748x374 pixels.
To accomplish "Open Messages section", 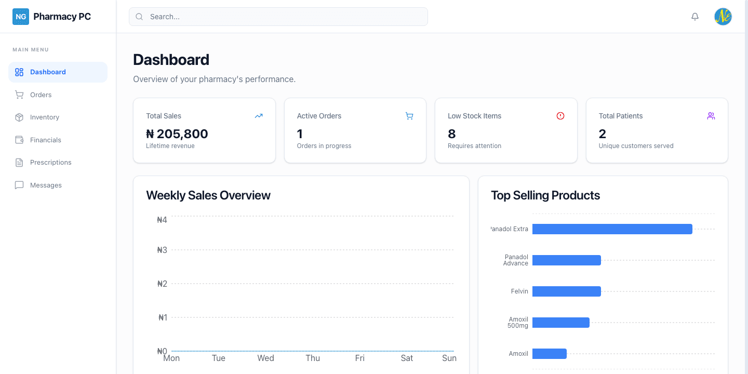I will [x=58, y=185].
